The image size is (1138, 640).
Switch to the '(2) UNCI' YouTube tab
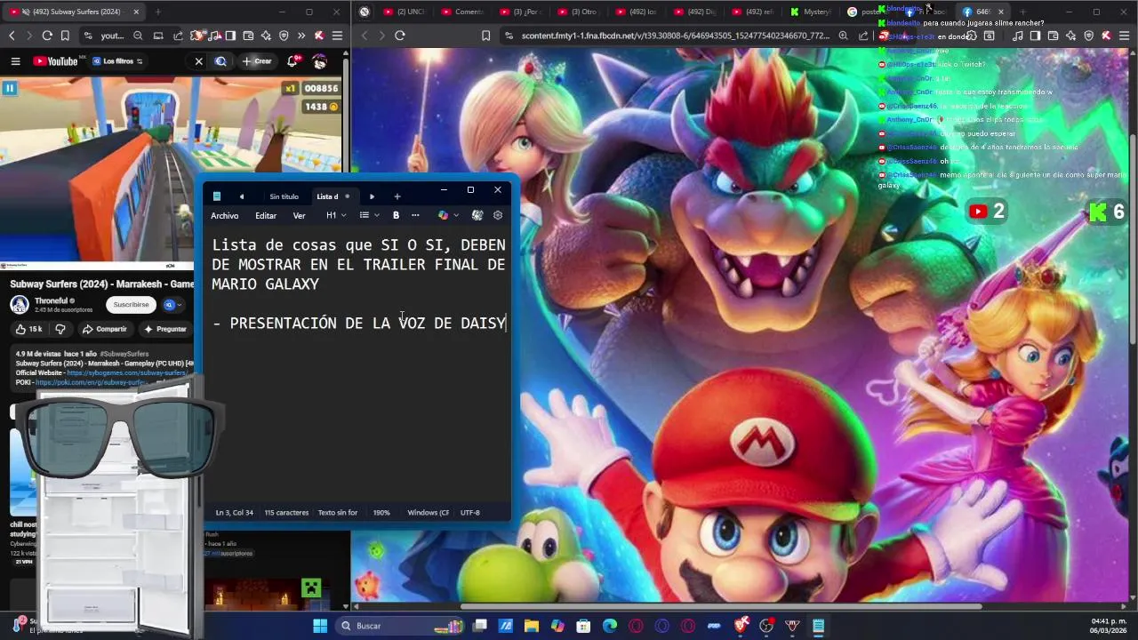click(x=403, y=12)
